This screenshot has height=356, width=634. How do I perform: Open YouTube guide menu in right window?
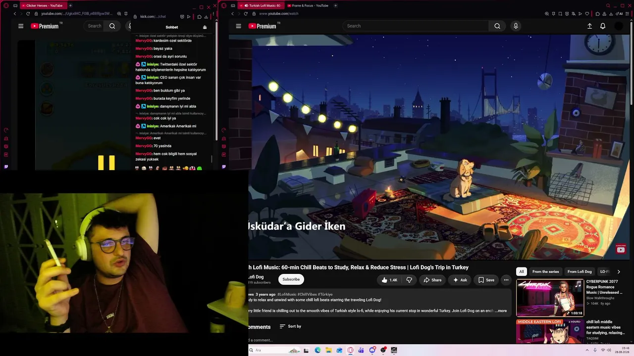click(x=238, y=26)
